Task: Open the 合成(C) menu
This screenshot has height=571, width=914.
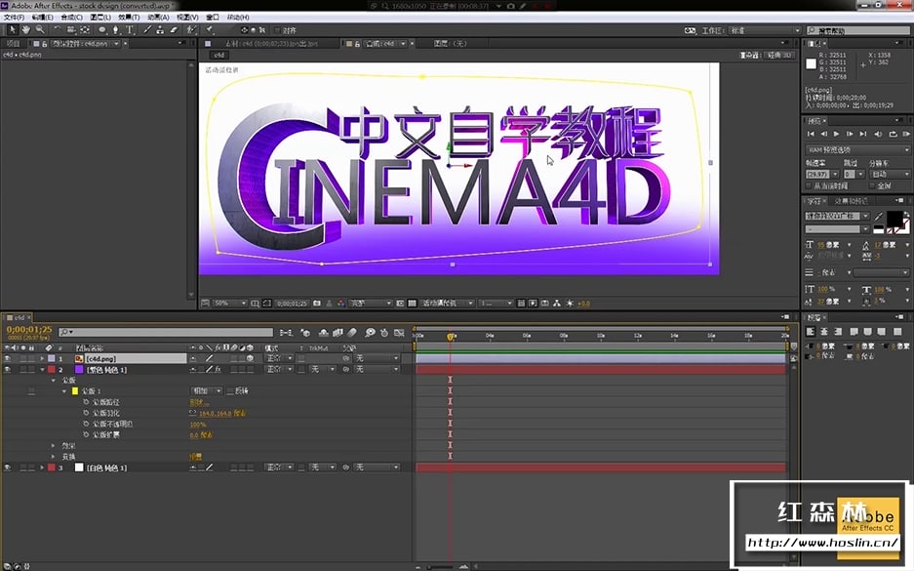Action: [72, 18]
